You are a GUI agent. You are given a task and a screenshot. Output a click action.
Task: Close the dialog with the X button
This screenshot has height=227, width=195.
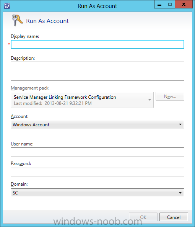click(x=184, y=4)
